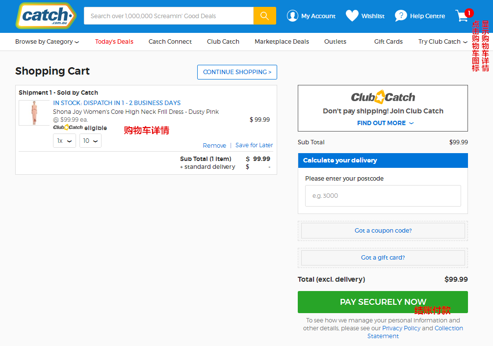
Task: Go to Today's Deals
Action: click(114, 42)
